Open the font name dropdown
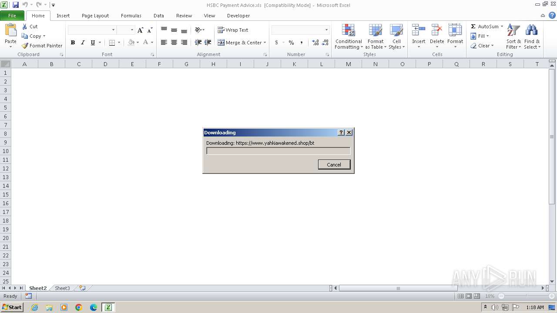 pos(113,30)
